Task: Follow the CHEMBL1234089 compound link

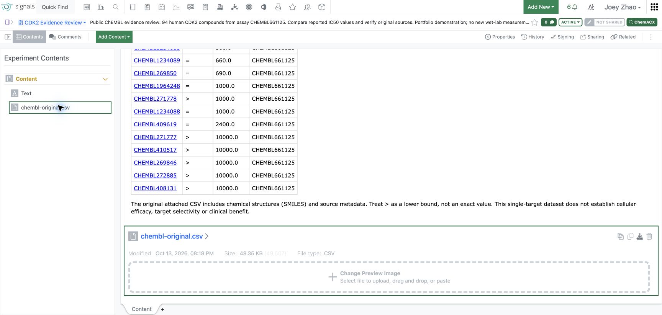Action: [x=157, y=60]
